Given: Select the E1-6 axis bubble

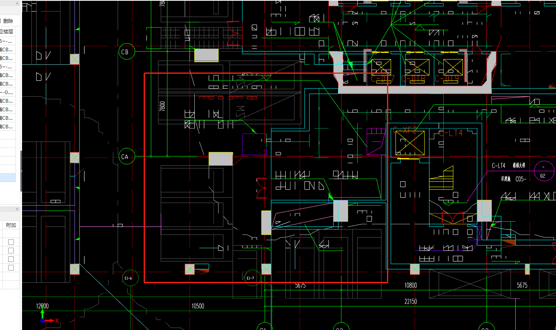Looking at the screenshot, I should (x=130, y=278).
